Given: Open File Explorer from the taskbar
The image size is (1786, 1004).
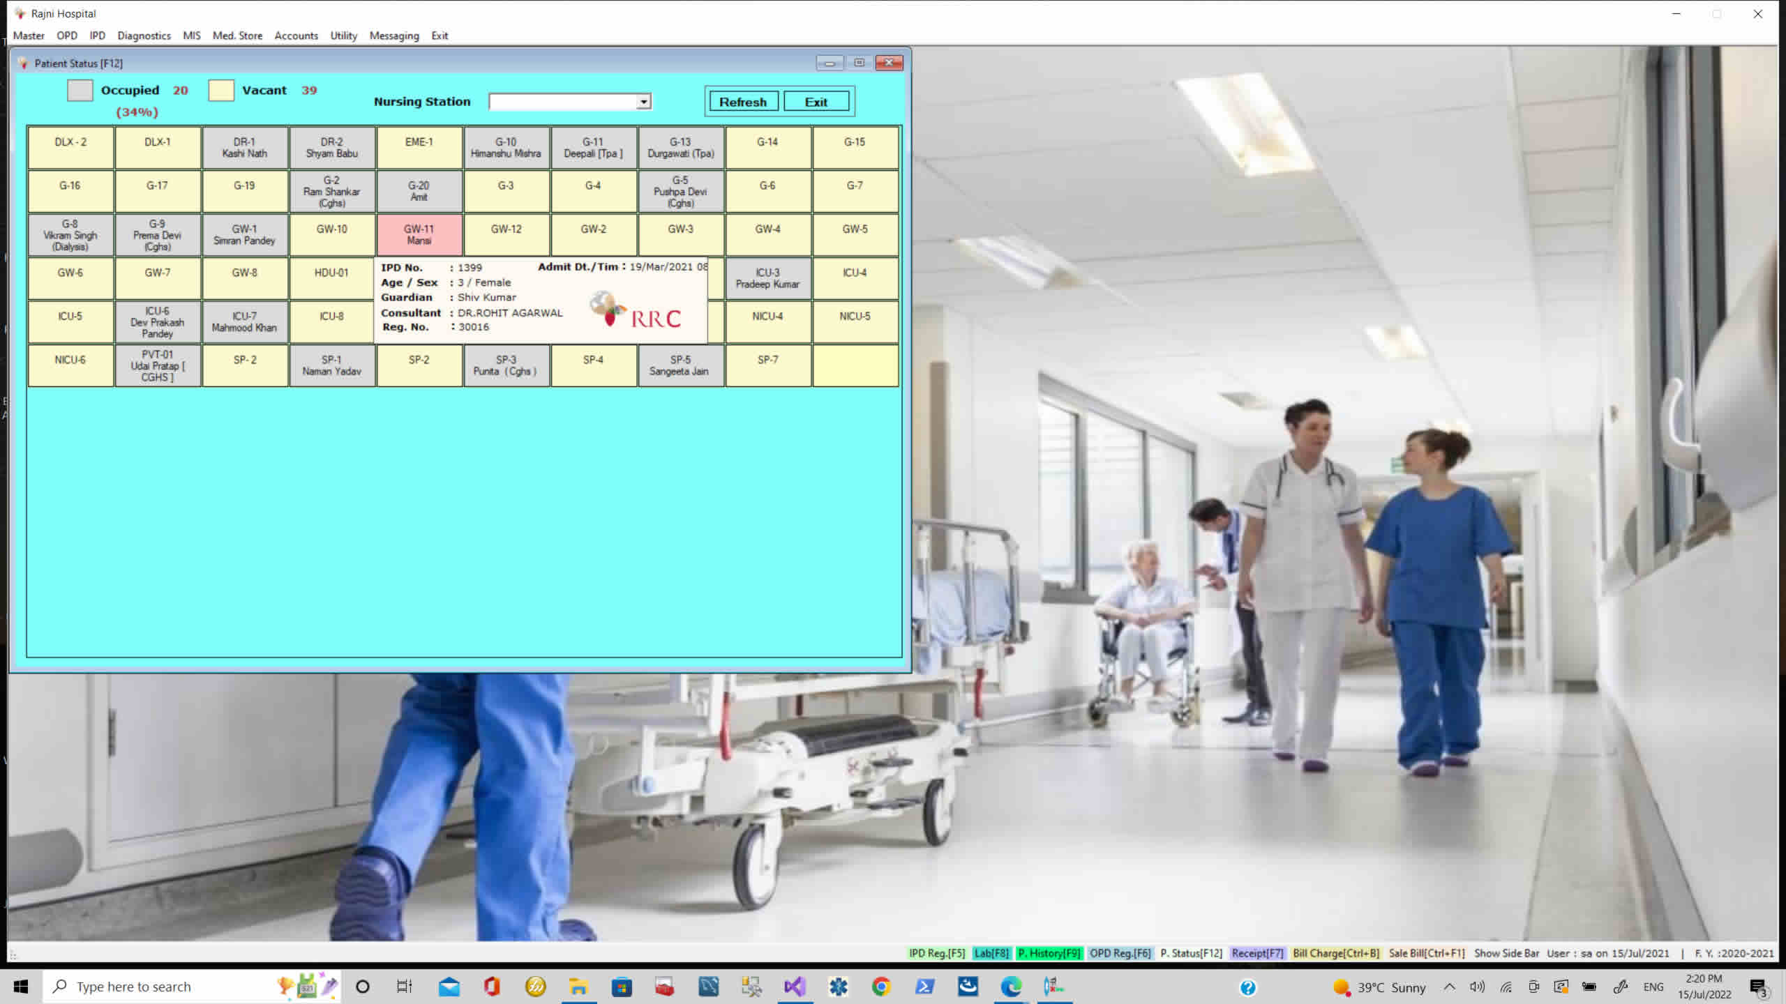Looking at the screenshot, I should click(578, 987).
